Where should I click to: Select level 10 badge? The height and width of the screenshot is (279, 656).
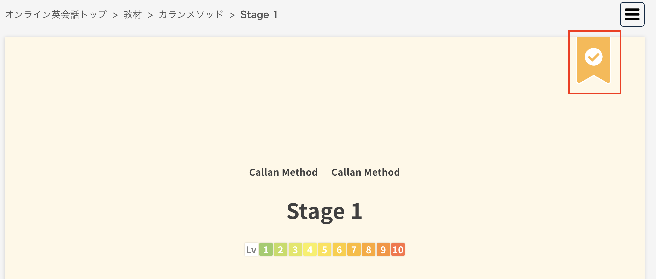click(398, 250)
